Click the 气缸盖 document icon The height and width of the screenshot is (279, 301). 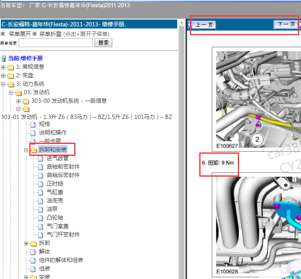pos(41,192)
